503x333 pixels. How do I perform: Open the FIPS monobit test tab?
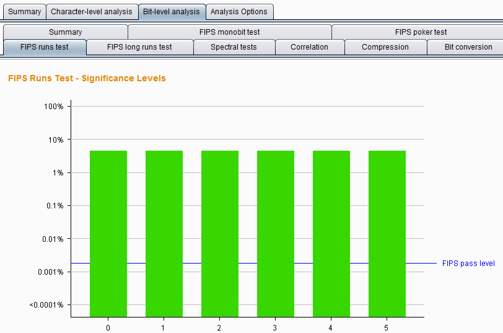pyautogui.click(x=229, y=32)
